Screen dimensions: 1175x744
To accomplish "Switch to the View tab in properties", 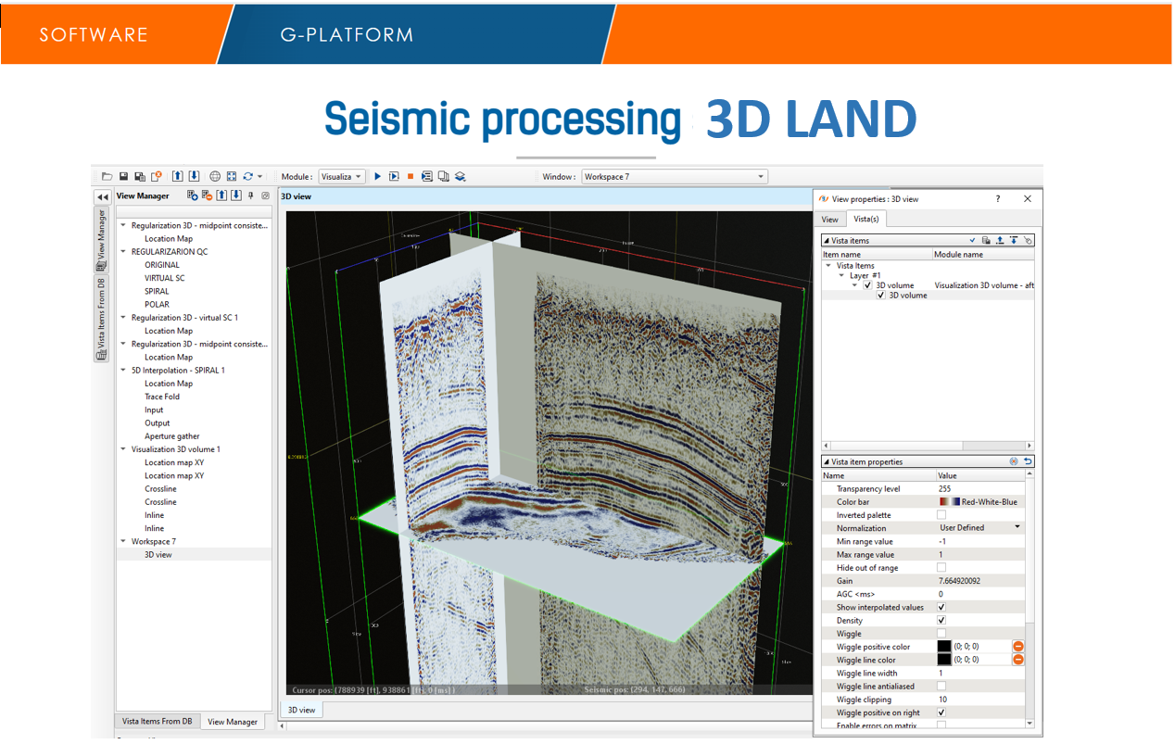I will [829, 220].
